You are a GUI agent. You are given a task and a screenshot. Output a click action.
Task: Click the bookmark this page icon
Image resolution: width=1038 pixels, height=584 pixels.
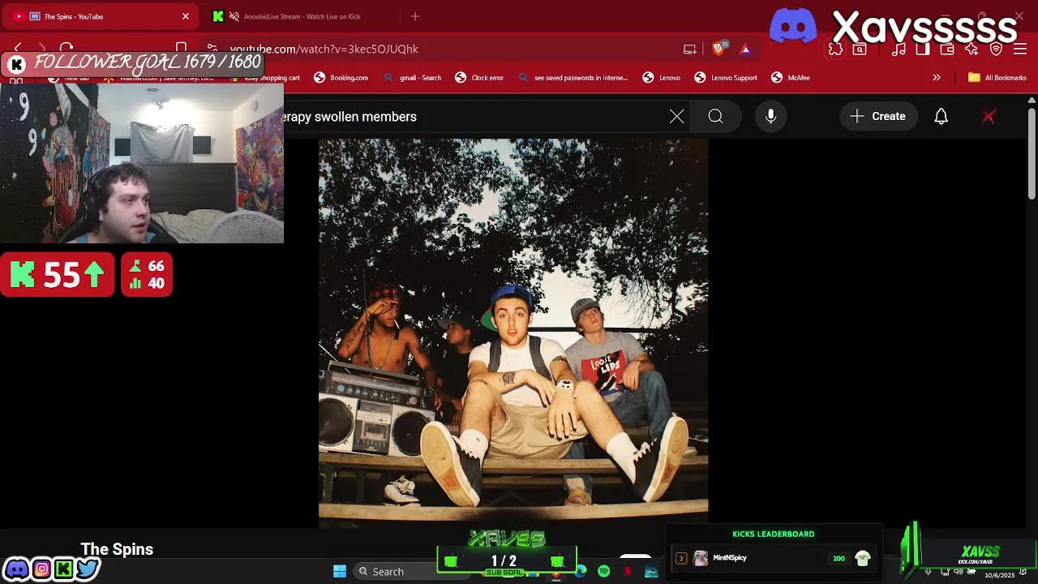pyautogui.click(x=182, y=49)
